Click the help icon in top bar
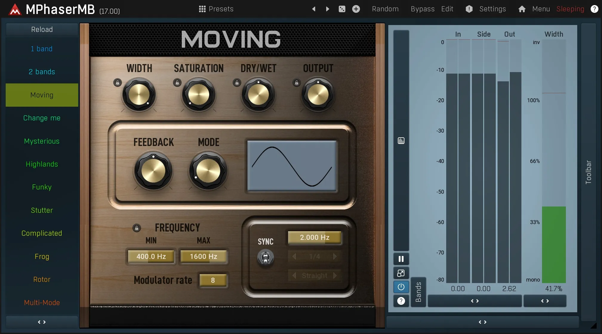The width and height of the screenshot is (602, 334). pos(594,9)
